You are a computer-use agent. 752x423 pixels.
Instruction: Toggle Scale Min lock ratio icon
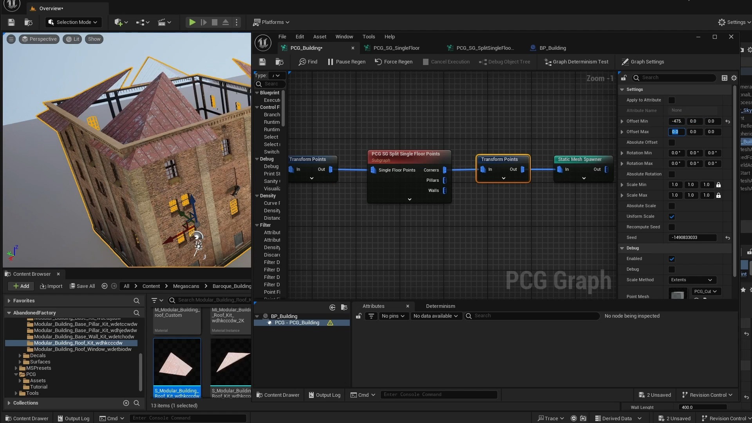tap(718, 185)
